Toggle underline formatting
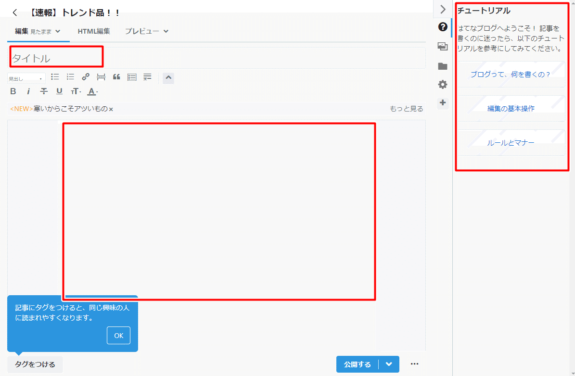Image resolution: width=575 pixels, height=376 pixels. pyautogui.click(x=59, y=91)
